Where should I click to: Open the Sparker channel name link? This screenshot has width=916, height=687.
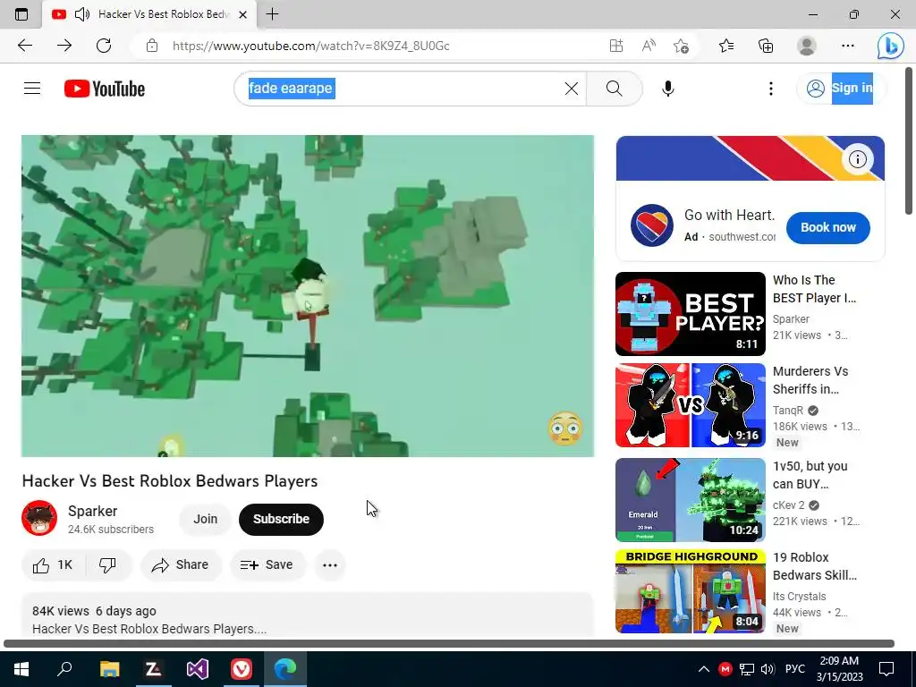(92, 511)
